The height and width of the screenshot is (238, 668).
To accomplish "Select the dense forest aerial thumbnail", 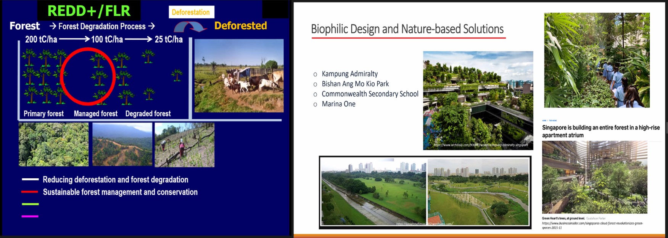I will (x=53, y=144).
